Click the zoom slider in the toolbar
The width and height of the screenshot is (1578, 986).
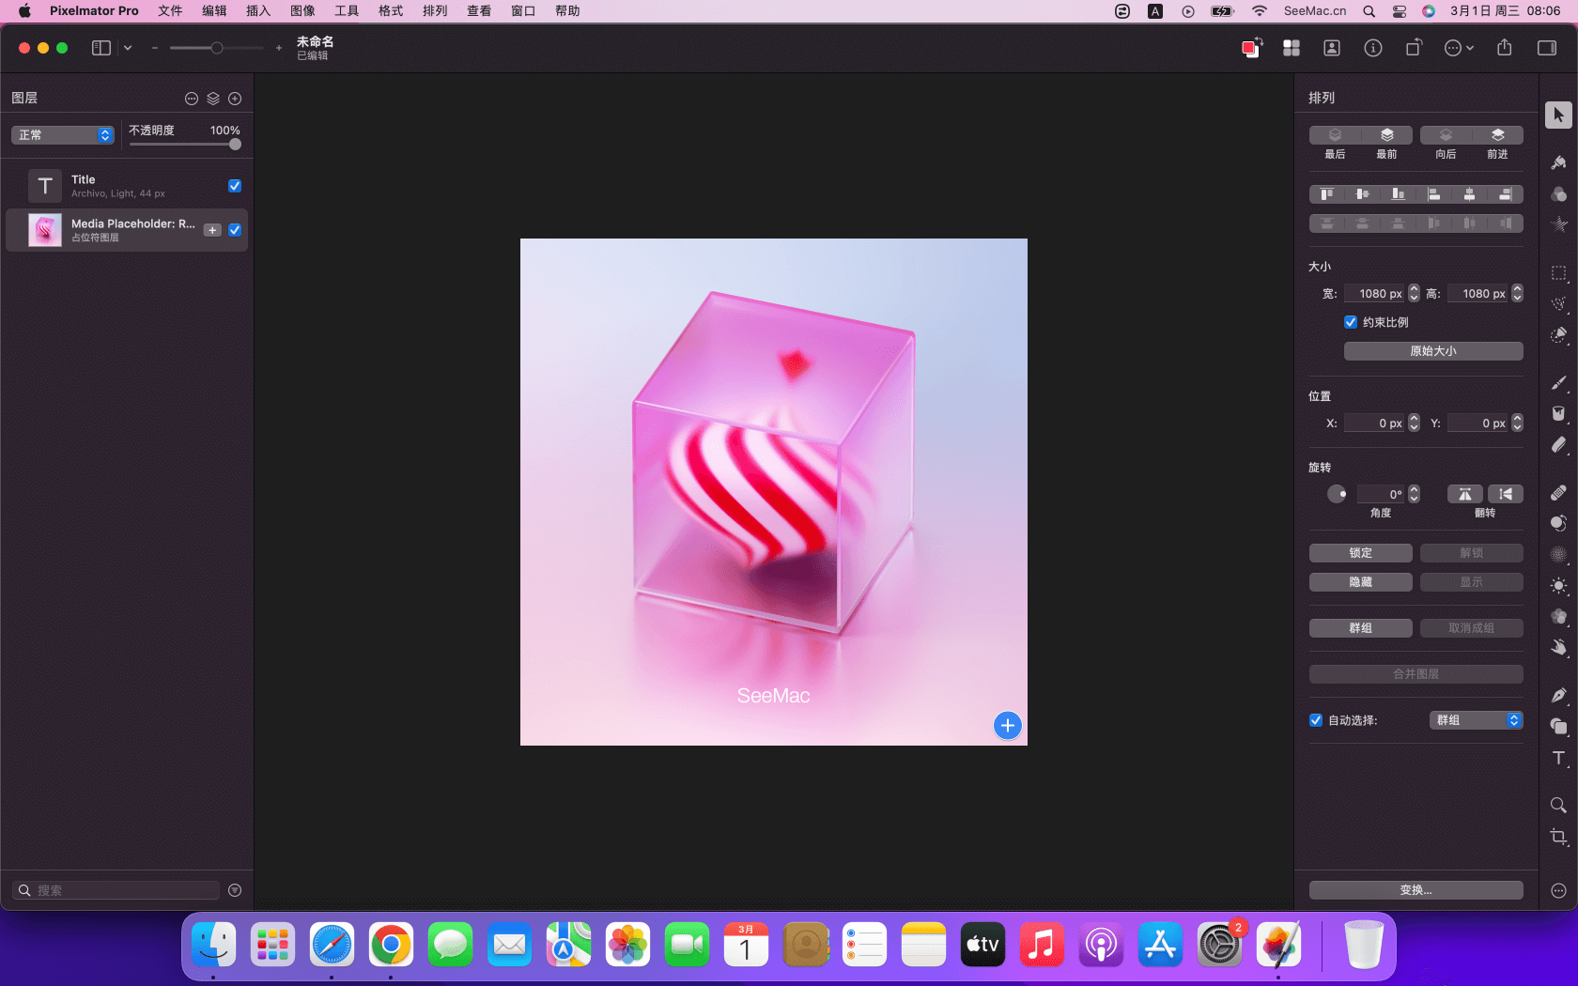pos(217,48)
